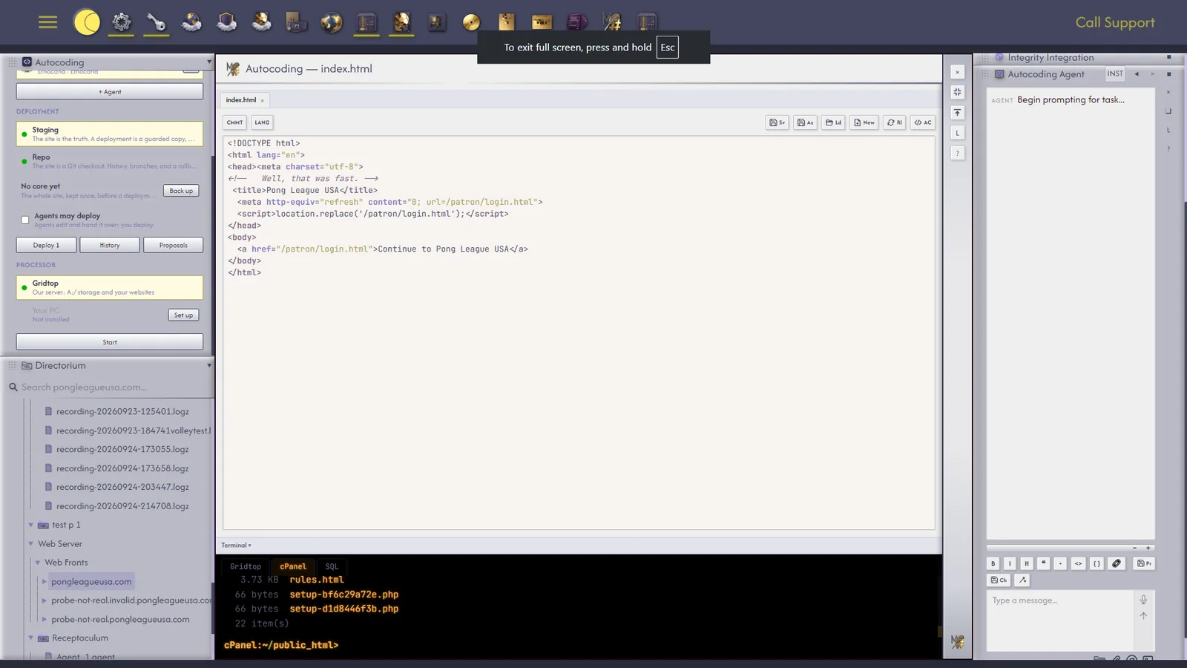Click the Sv save button in editor toolbar
The width and height of the screenshot is (1187, 668).
pyautogui.click(x=777, y=122)
